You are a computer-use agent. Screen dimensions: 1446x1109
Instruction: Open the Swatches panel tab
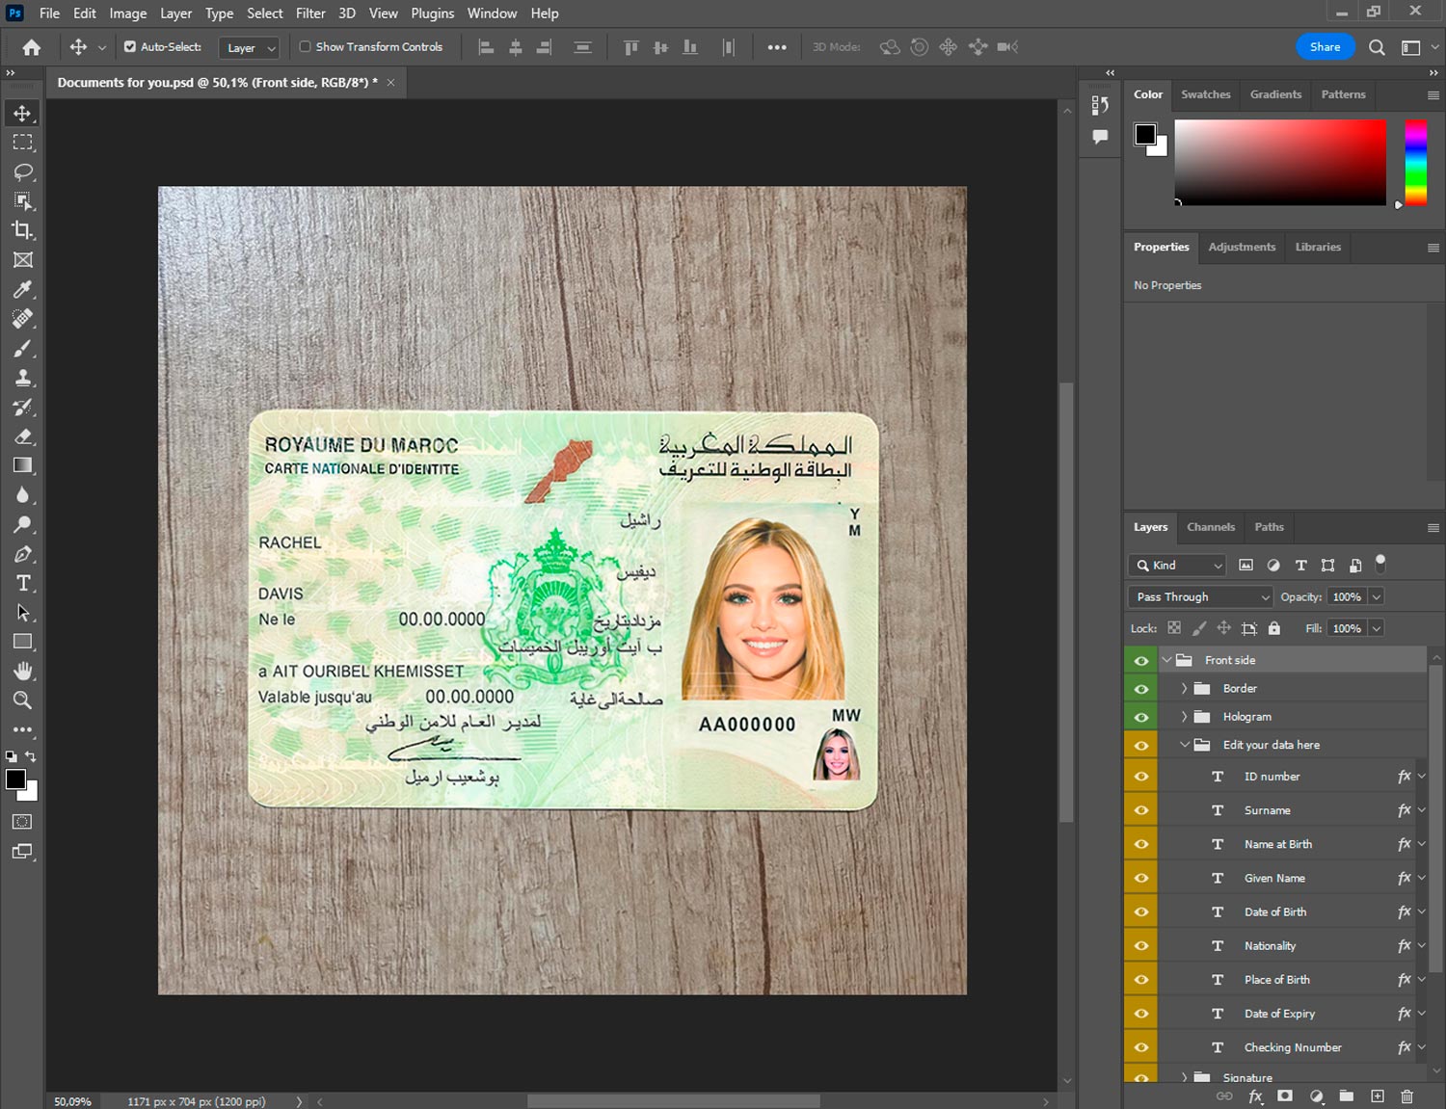(1205, 94)
